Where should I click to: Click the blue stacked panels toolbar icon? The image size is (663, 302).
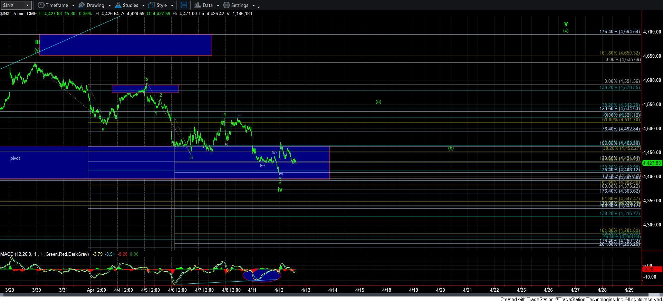pos(184,5)
